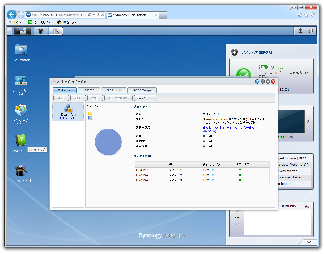
Task: Click the green health status check icon
Action: [x=243, y=73]
